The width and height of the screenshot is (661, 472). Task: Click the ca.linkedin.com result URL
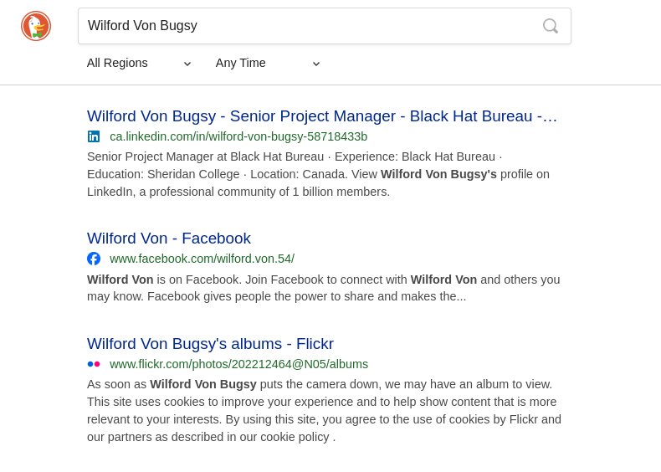click(x=238, y=136)
